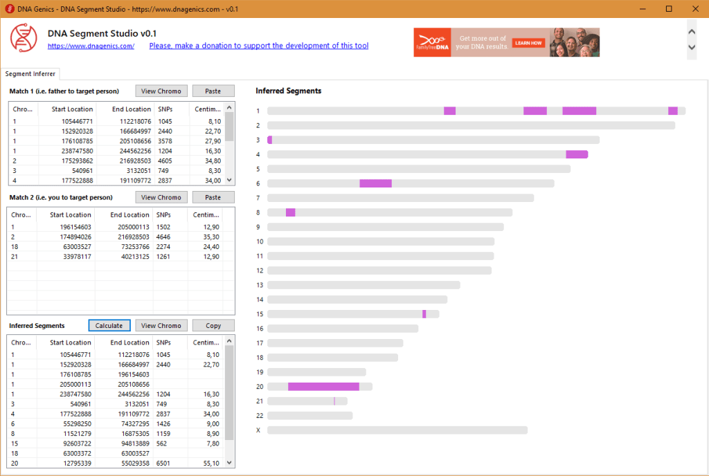Screen dimensions: 709x476
Task: Click the DNA Genics logo icon
Action: pos(24,38)
